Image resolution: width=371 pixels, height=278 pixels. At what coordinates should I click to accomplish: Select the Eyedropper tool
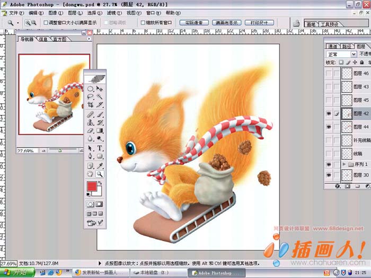(x=100, y=166)
